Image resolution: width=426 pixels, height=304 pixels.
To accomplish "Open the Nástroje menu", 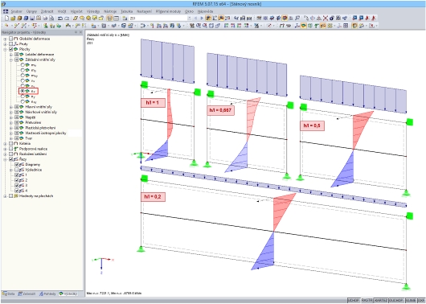I will click(x=110, y=11).
